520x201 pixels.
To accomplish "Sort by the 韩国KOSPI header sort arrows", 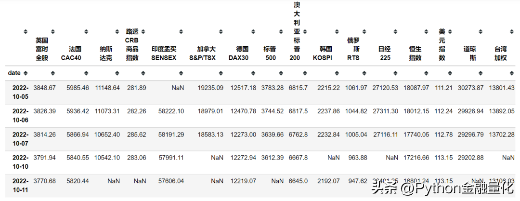I will [337, 32].
